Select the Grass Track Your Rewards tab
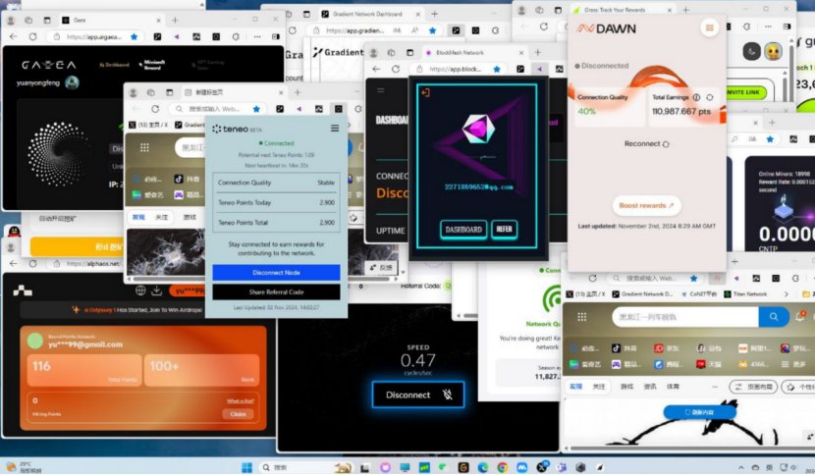 tap(623, 10)
